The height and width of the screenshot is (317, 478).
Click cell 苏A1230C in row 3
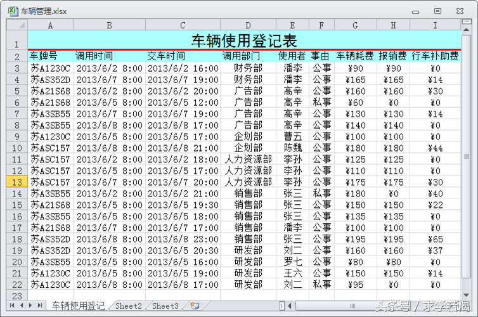pyautogui.click(x=50, y=68)
